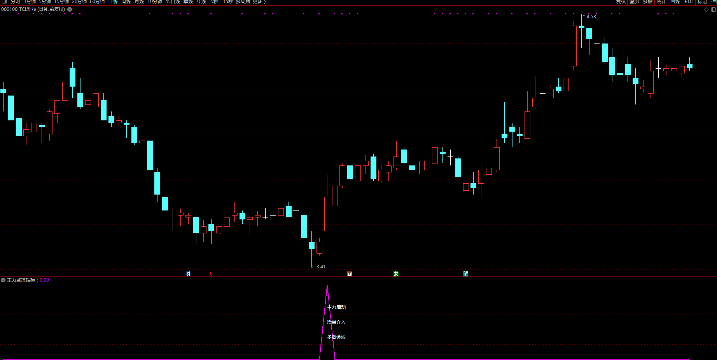Select the 10分钟 period tab
Image resolution: width=717 pixels, height=360 pixels.
pyautogui.click(x=155, y=2)
